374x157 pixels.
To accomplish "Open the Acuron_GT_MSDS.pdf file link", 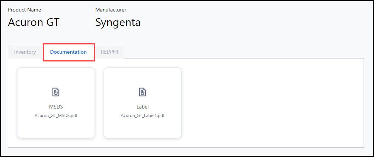I will click(x=56, y=115).
